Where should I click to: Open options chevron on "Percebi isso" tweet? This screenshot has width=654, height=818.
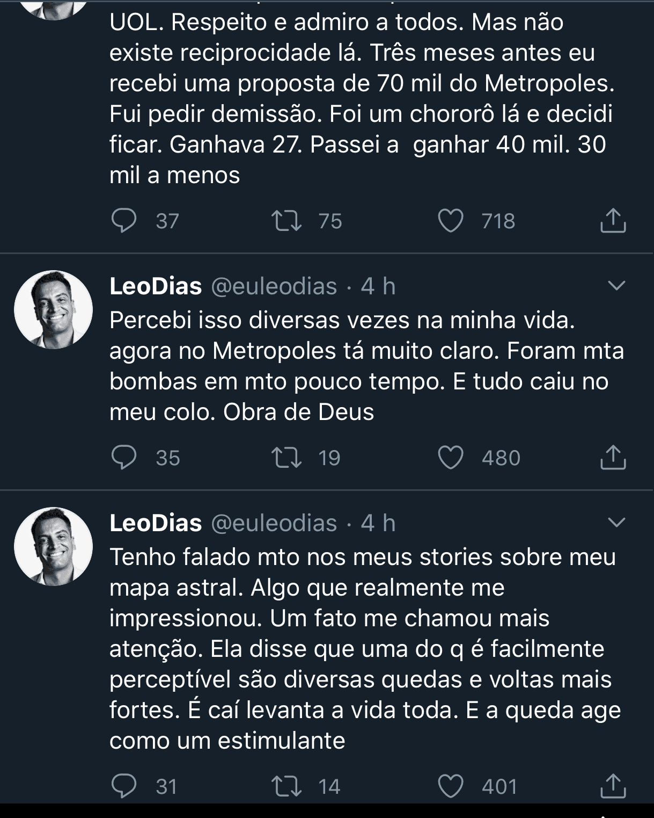[x=616, y=286]
